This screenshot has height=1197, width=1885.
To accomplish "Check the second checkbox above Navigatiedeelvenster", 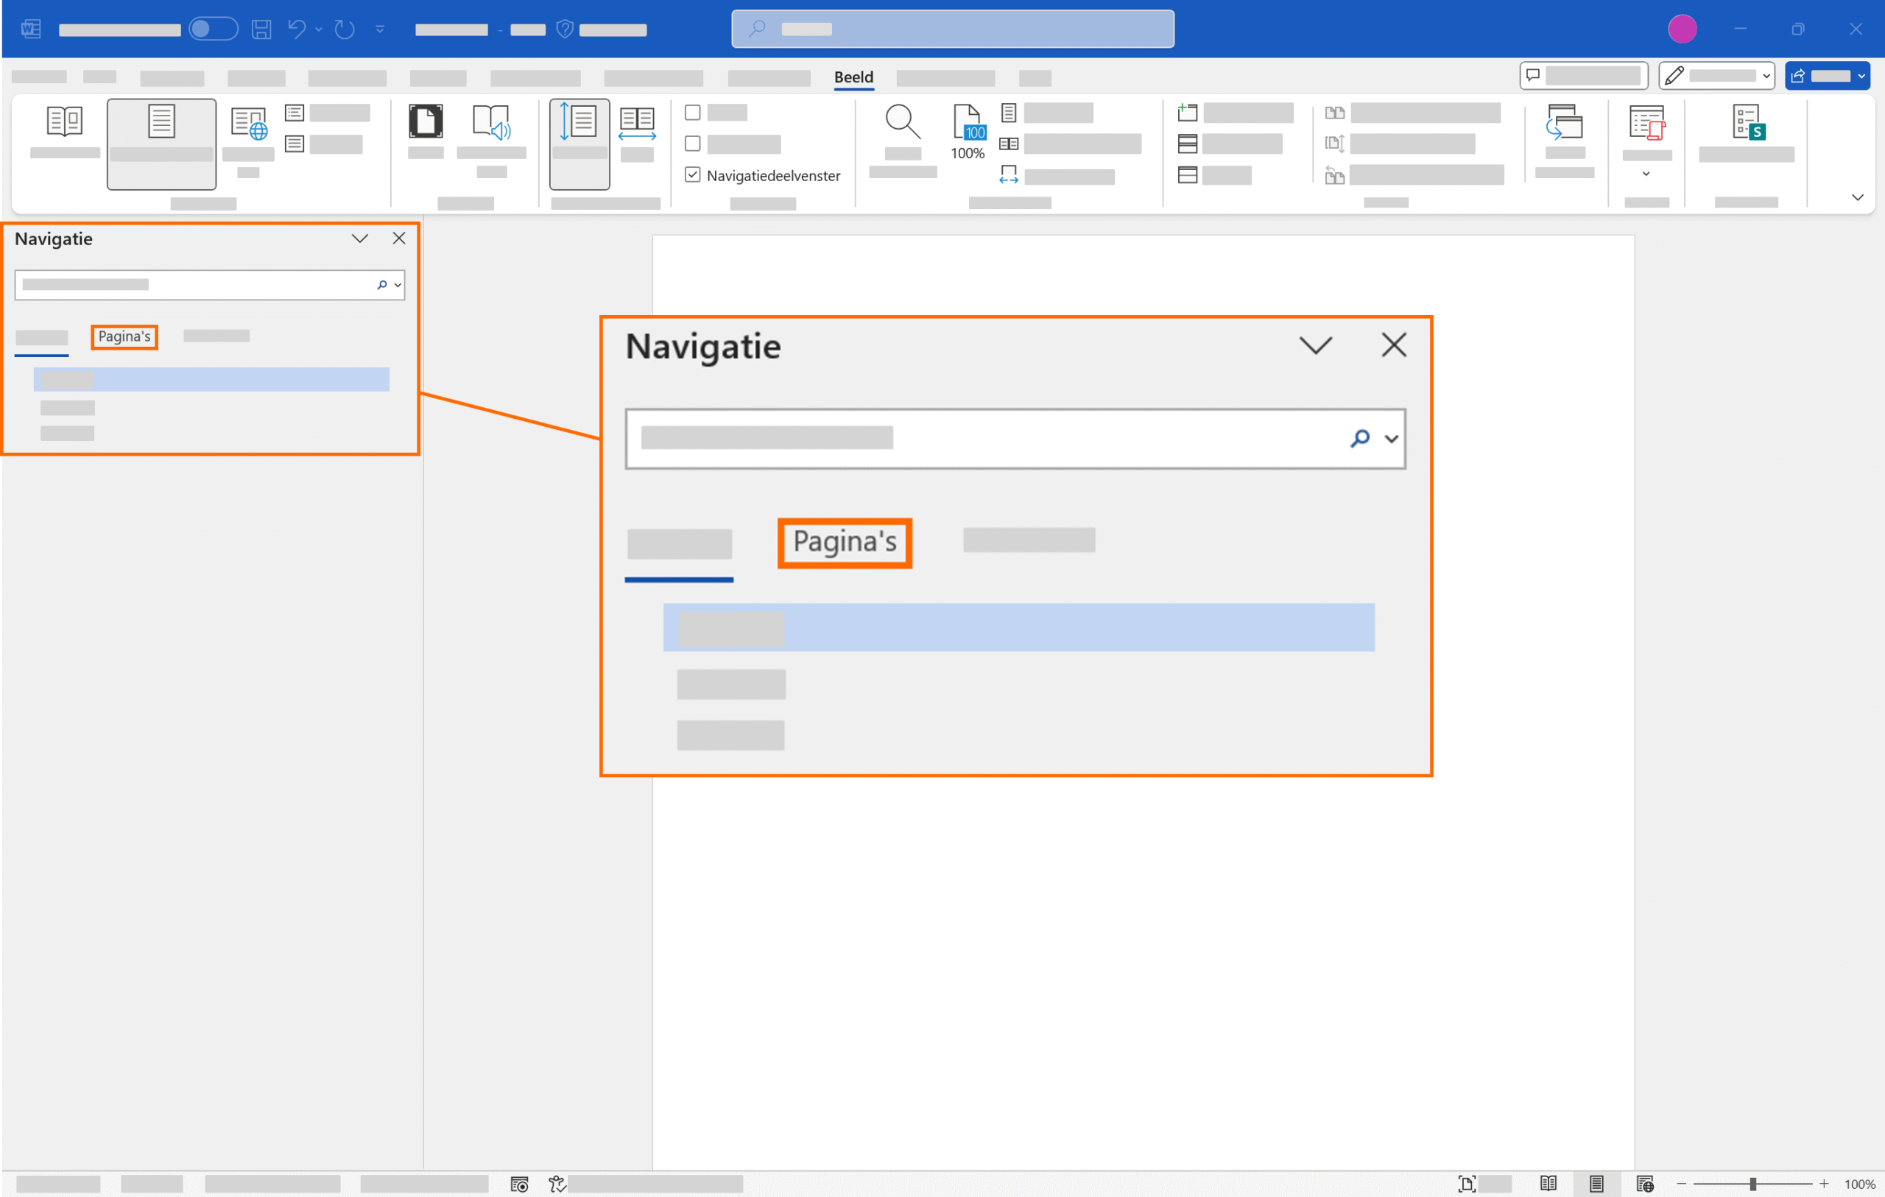I will 692,144.
